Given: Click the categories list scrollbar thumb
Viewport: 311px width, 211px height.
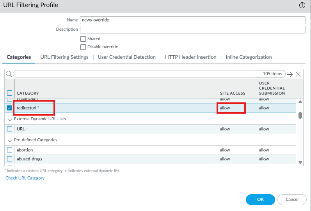Looking at the screenshot, I should [300, 115].
